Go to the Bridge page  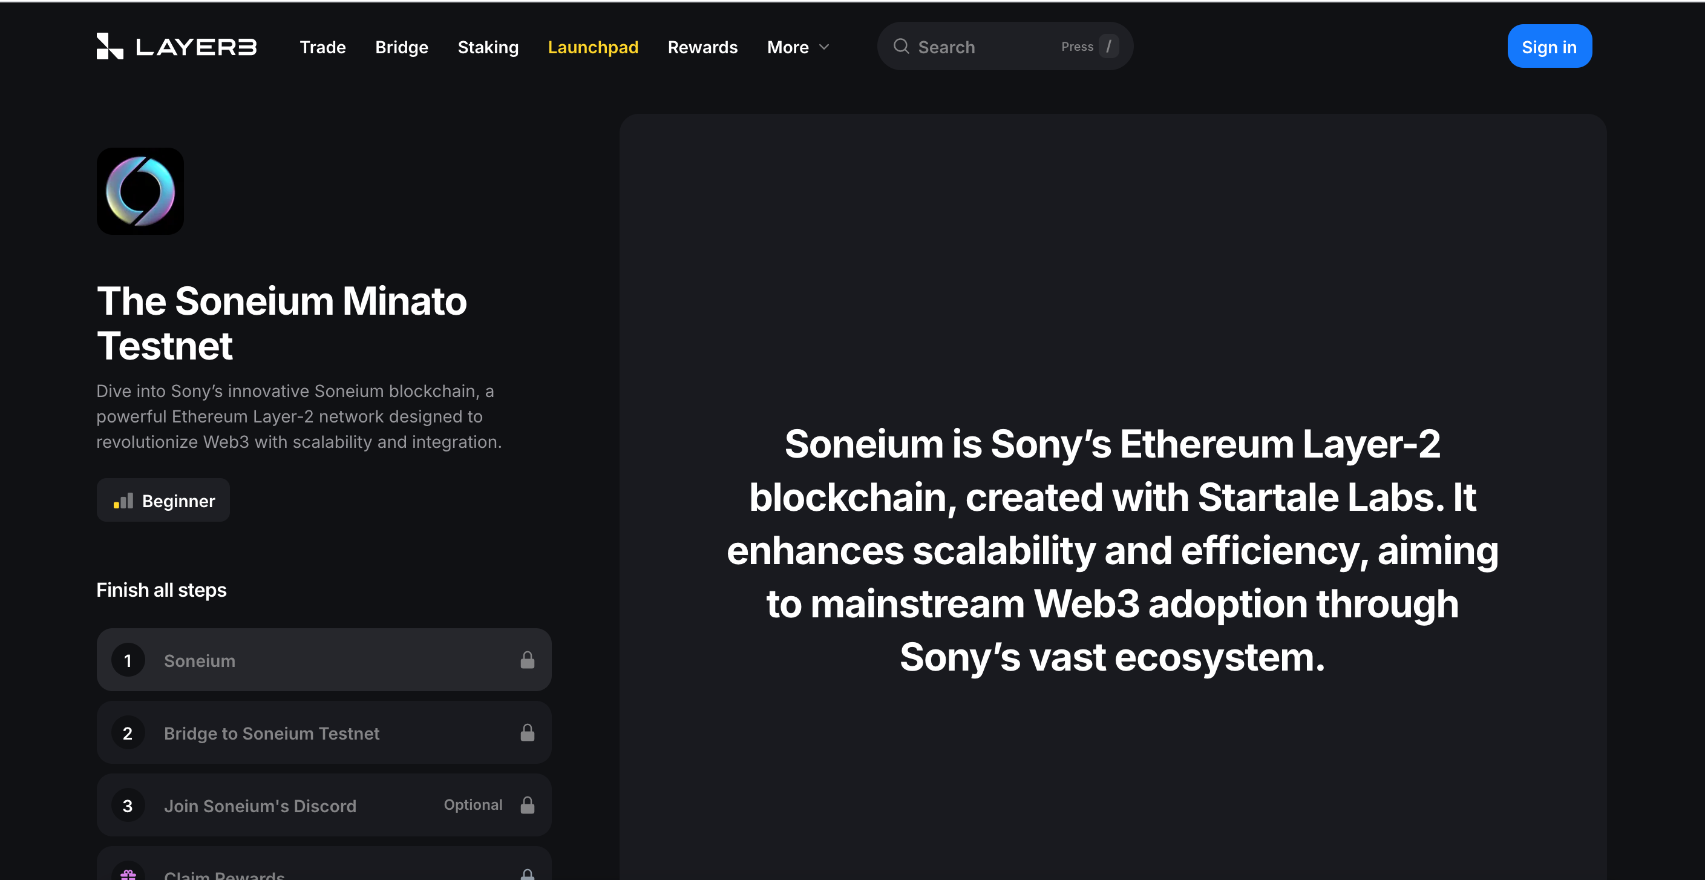tap(402, 47)
